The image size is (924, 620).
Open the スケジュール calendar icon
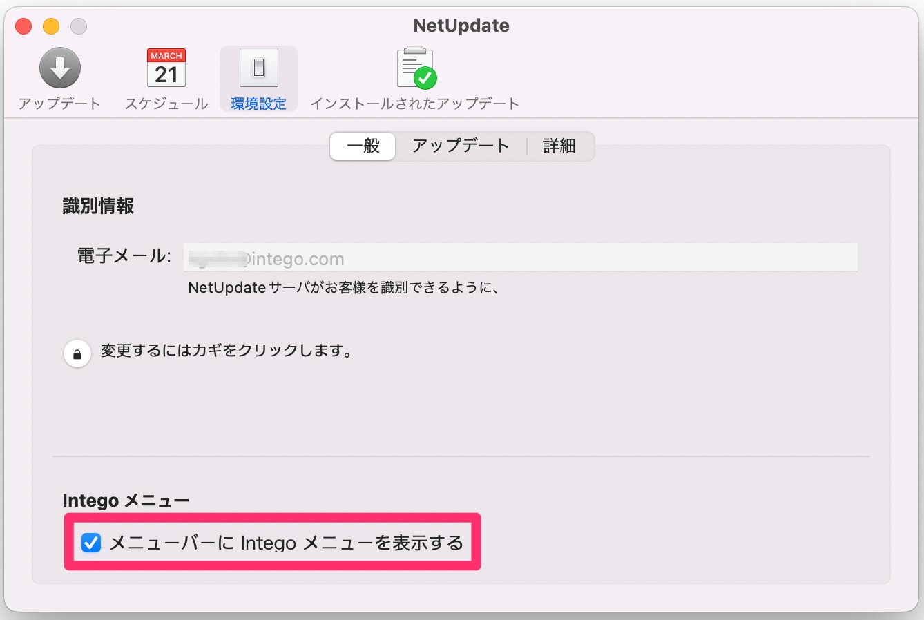pyautogui.click(x=166, y=68)
